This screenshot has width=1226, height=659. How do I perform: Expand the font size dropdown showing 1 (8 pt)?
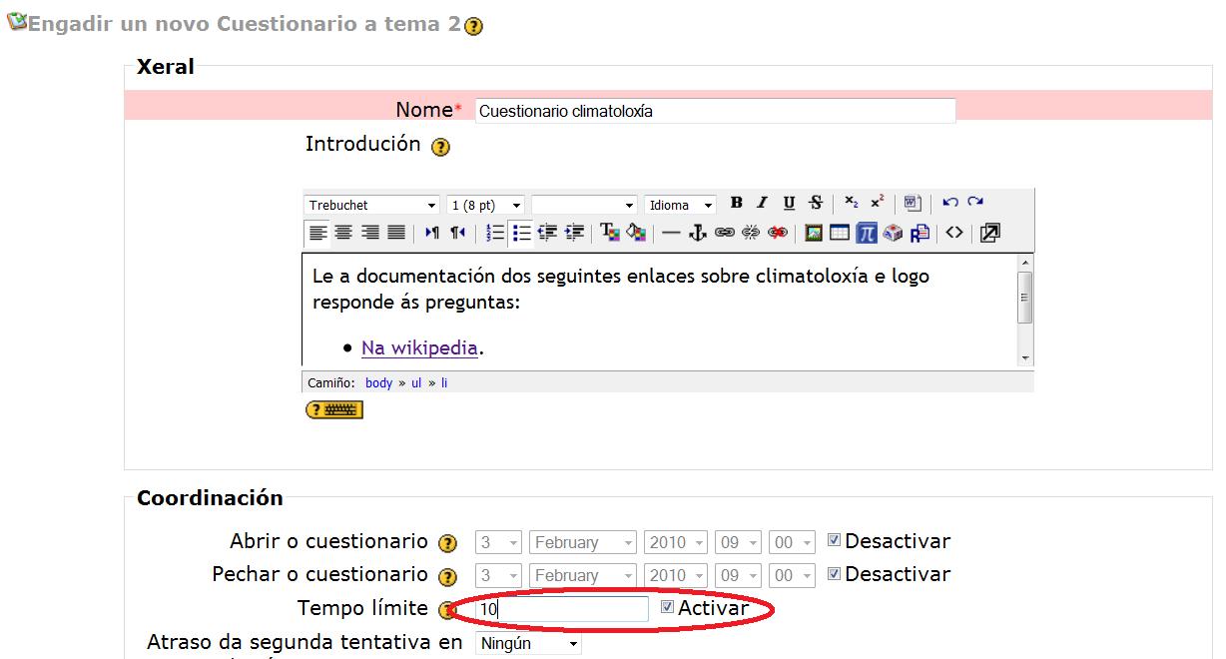coord(485,205)
